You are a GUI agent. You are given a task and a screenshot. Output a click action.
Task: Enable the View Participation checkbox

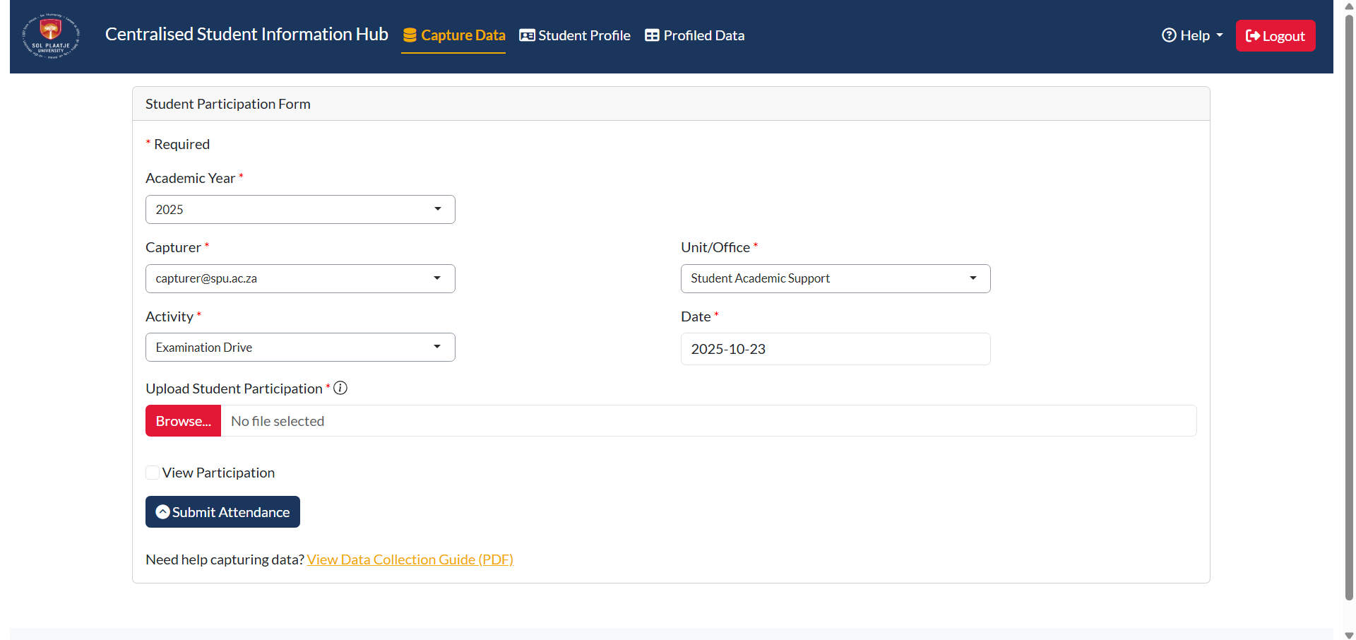coord(152,472)
